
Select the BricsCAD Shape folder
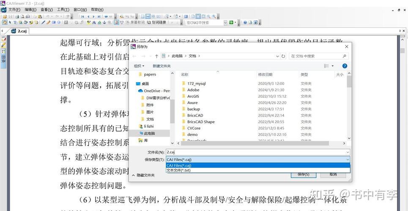click(x=201, y=122)
